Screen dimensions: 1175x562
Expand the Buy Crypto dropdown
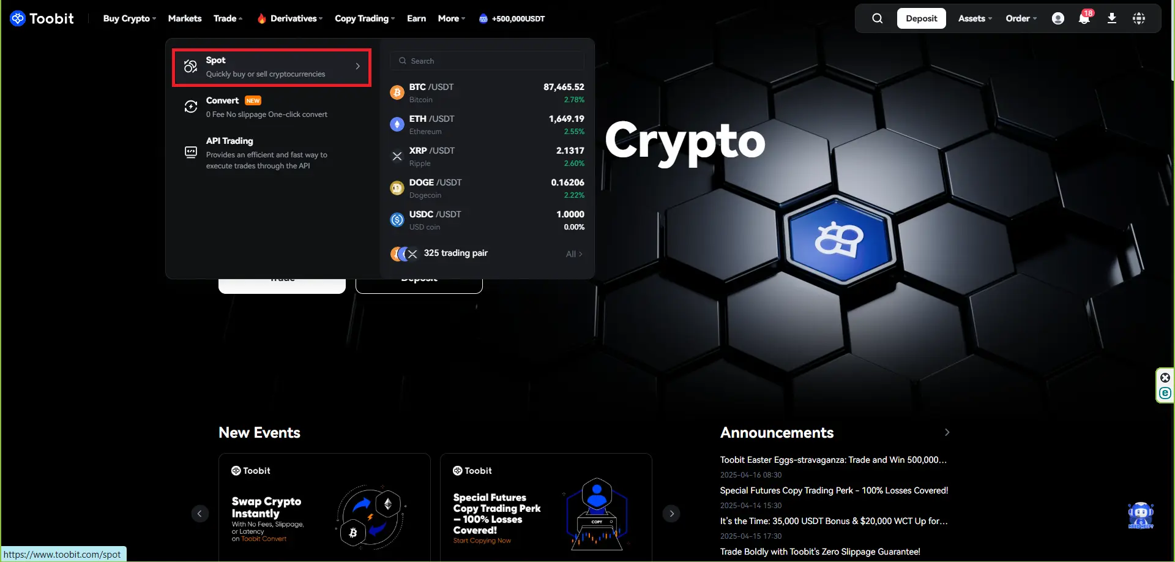coord(129,18)
